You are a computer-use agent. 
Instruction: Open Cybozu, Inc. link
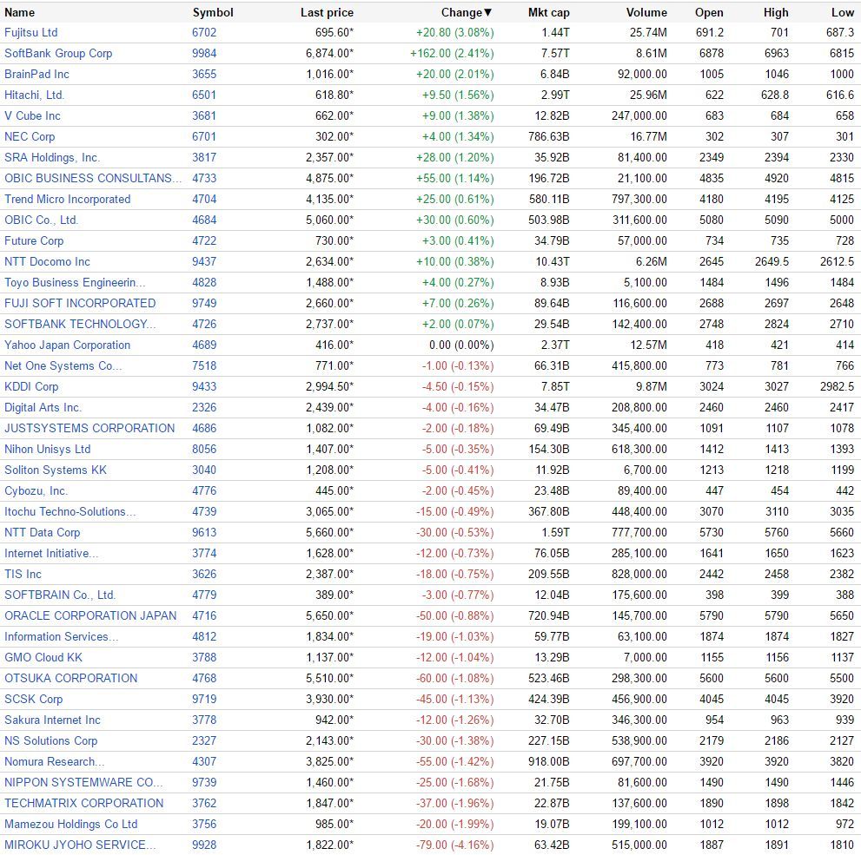36,490
